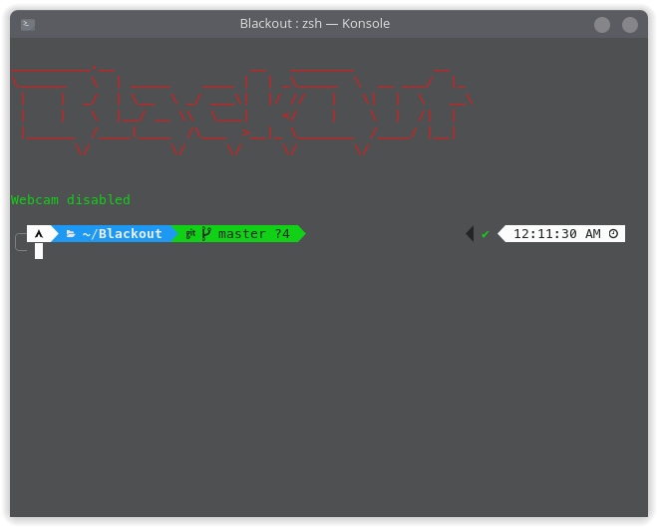
Task: Click the left gray window control button
Action: pyautogui.click(x=602, y=25)
